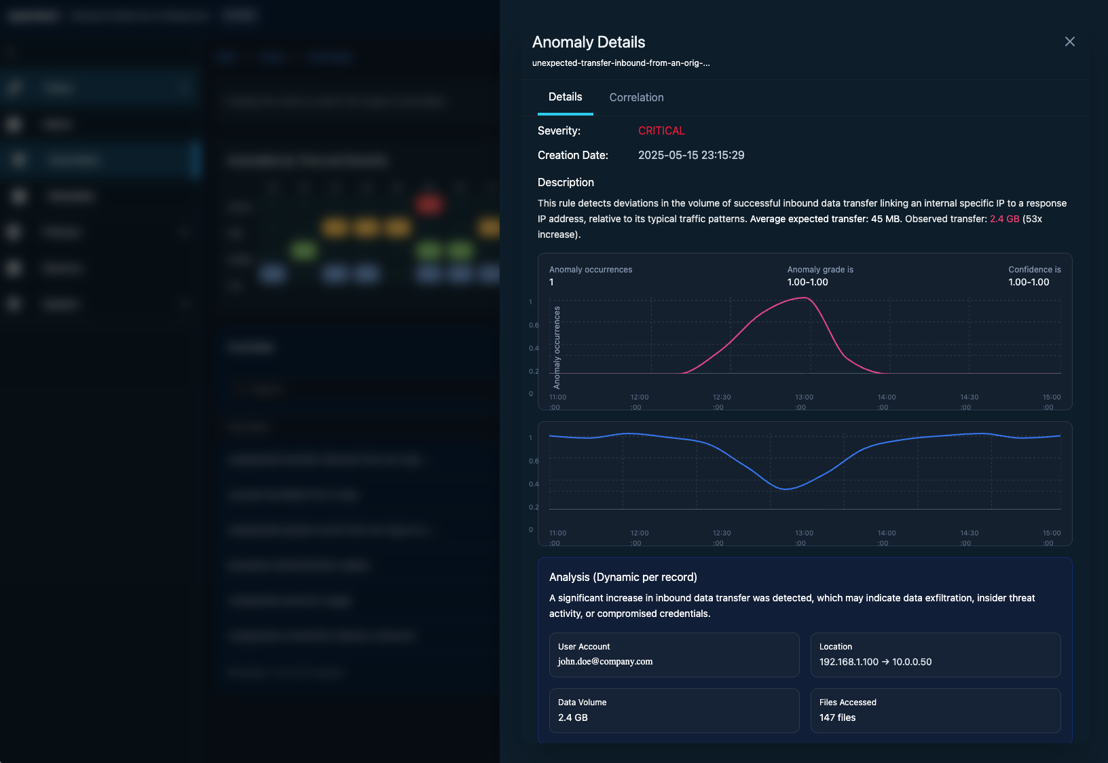The image size is (1108, 763).
Task: Click the sidebar icon directly below the highlighted item
Action: pyautogui.click(x=19, y=196)
